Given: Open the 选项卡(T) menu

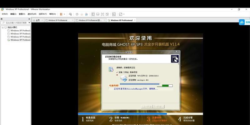Looking at the screenshot, I should pos(43,14).
